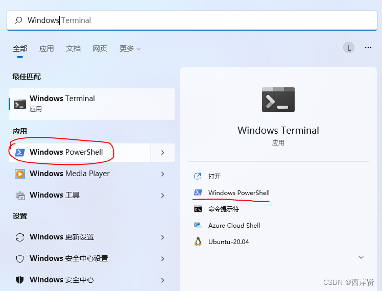Image resolution: width=382 pixels, height=291 pixels.
Task: Open the Windows Terminal best match result
Action: pos(91,104)
